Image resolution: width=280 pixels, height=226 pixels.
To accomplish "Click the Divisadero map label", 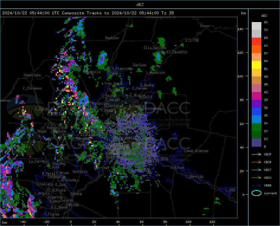I will coord(152,108).
